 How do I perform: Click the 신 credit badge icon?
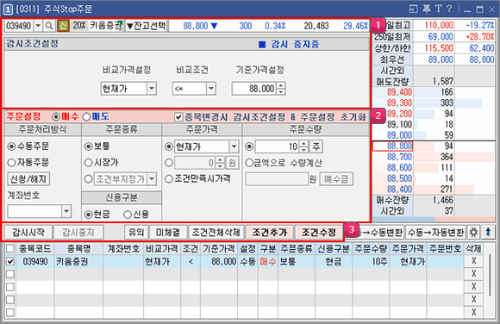63,26
